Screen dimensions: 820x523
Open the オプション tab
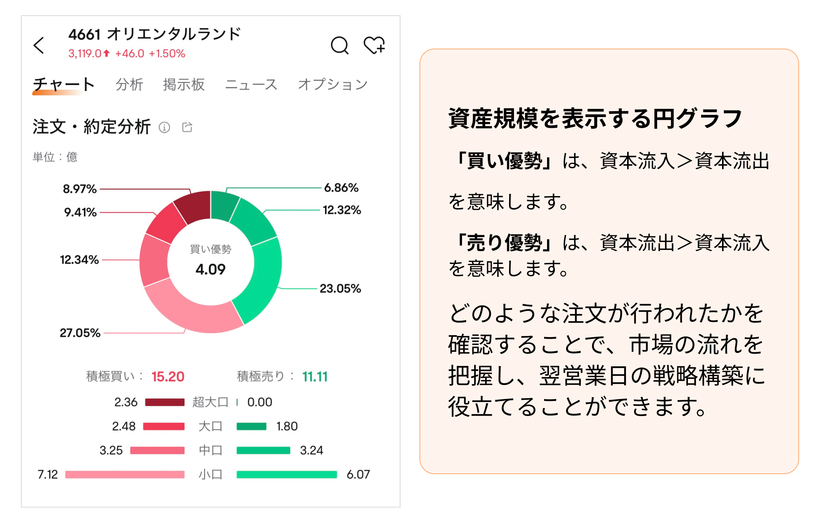(x=333, y=84)
